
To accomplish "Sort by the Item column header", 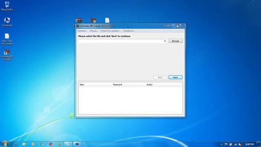I will click(95, 85).
